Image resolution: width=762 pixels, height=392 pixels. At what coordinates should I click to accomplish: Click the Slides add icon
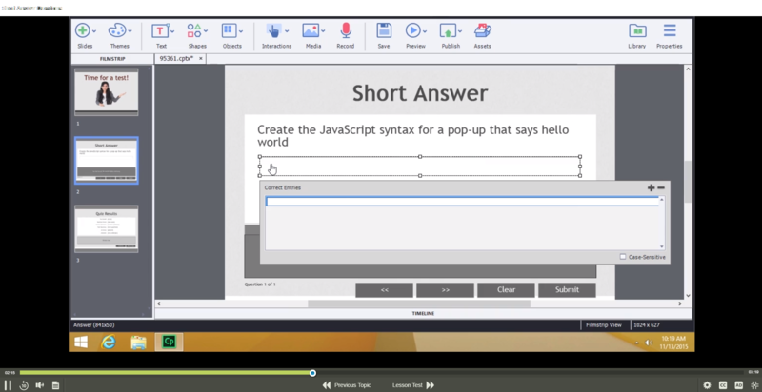pos(82,30)
